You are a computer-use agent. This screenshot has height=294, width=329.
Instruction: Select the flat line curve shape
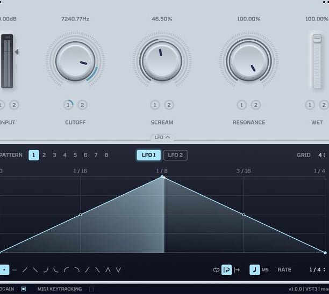15,270
